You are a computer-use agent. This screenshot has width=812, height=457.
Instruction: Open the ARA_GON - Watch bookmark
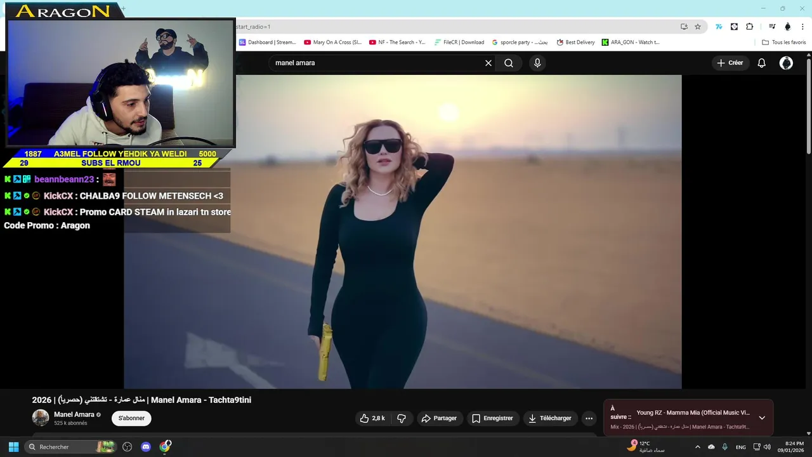[631, 43]
